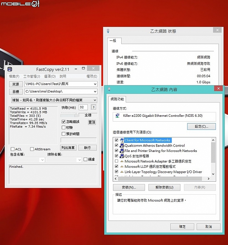Click the 'Finished.' status log text
Screen dimensions: 228x245
tap(16, 167)
